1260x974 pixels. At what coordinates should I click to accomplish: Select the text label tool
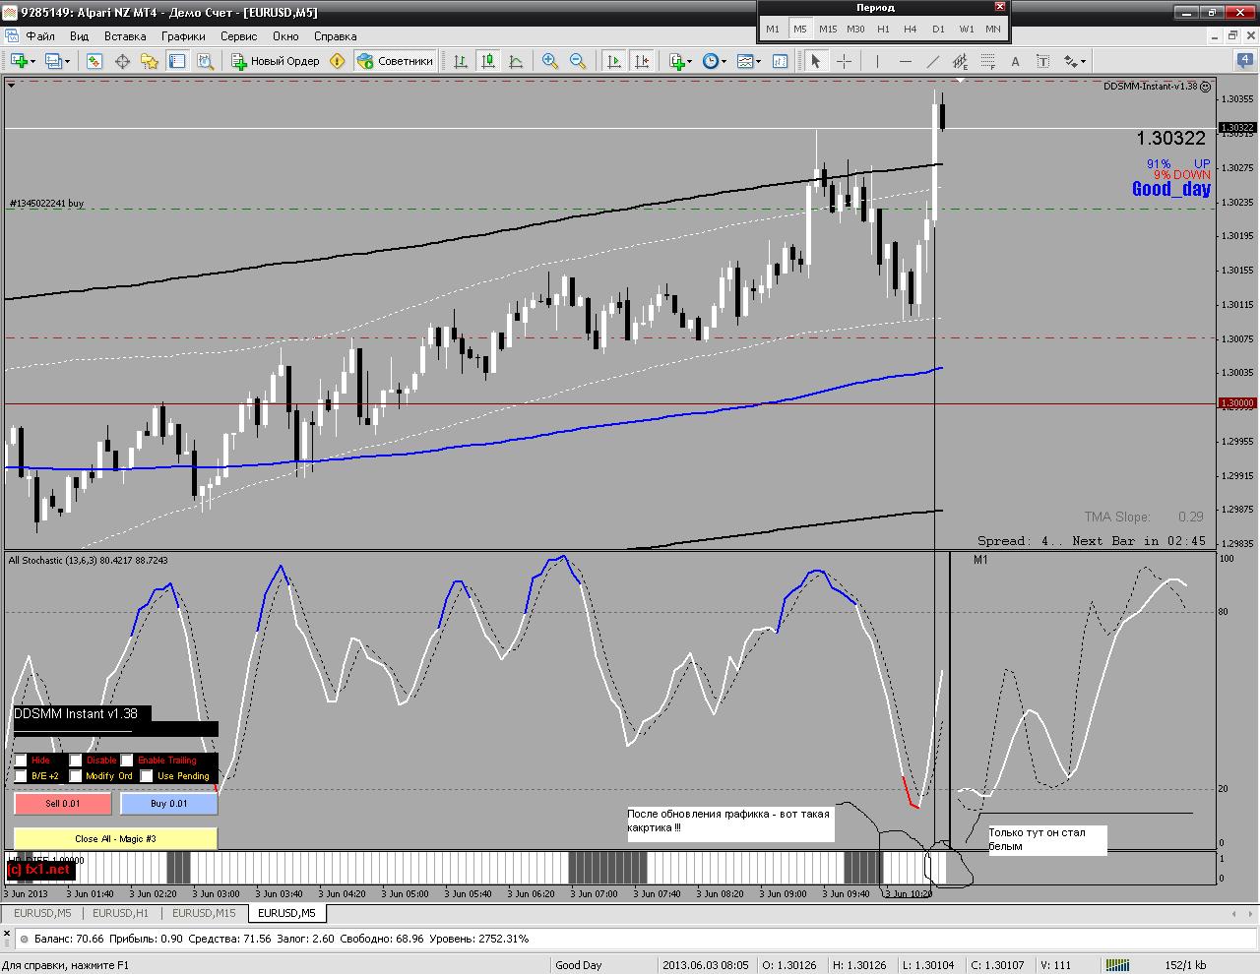[1043, 61]
